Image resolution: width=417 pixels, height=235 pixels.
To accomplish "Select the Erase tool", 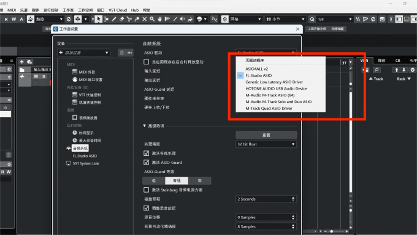I will (x=122, y=19).
